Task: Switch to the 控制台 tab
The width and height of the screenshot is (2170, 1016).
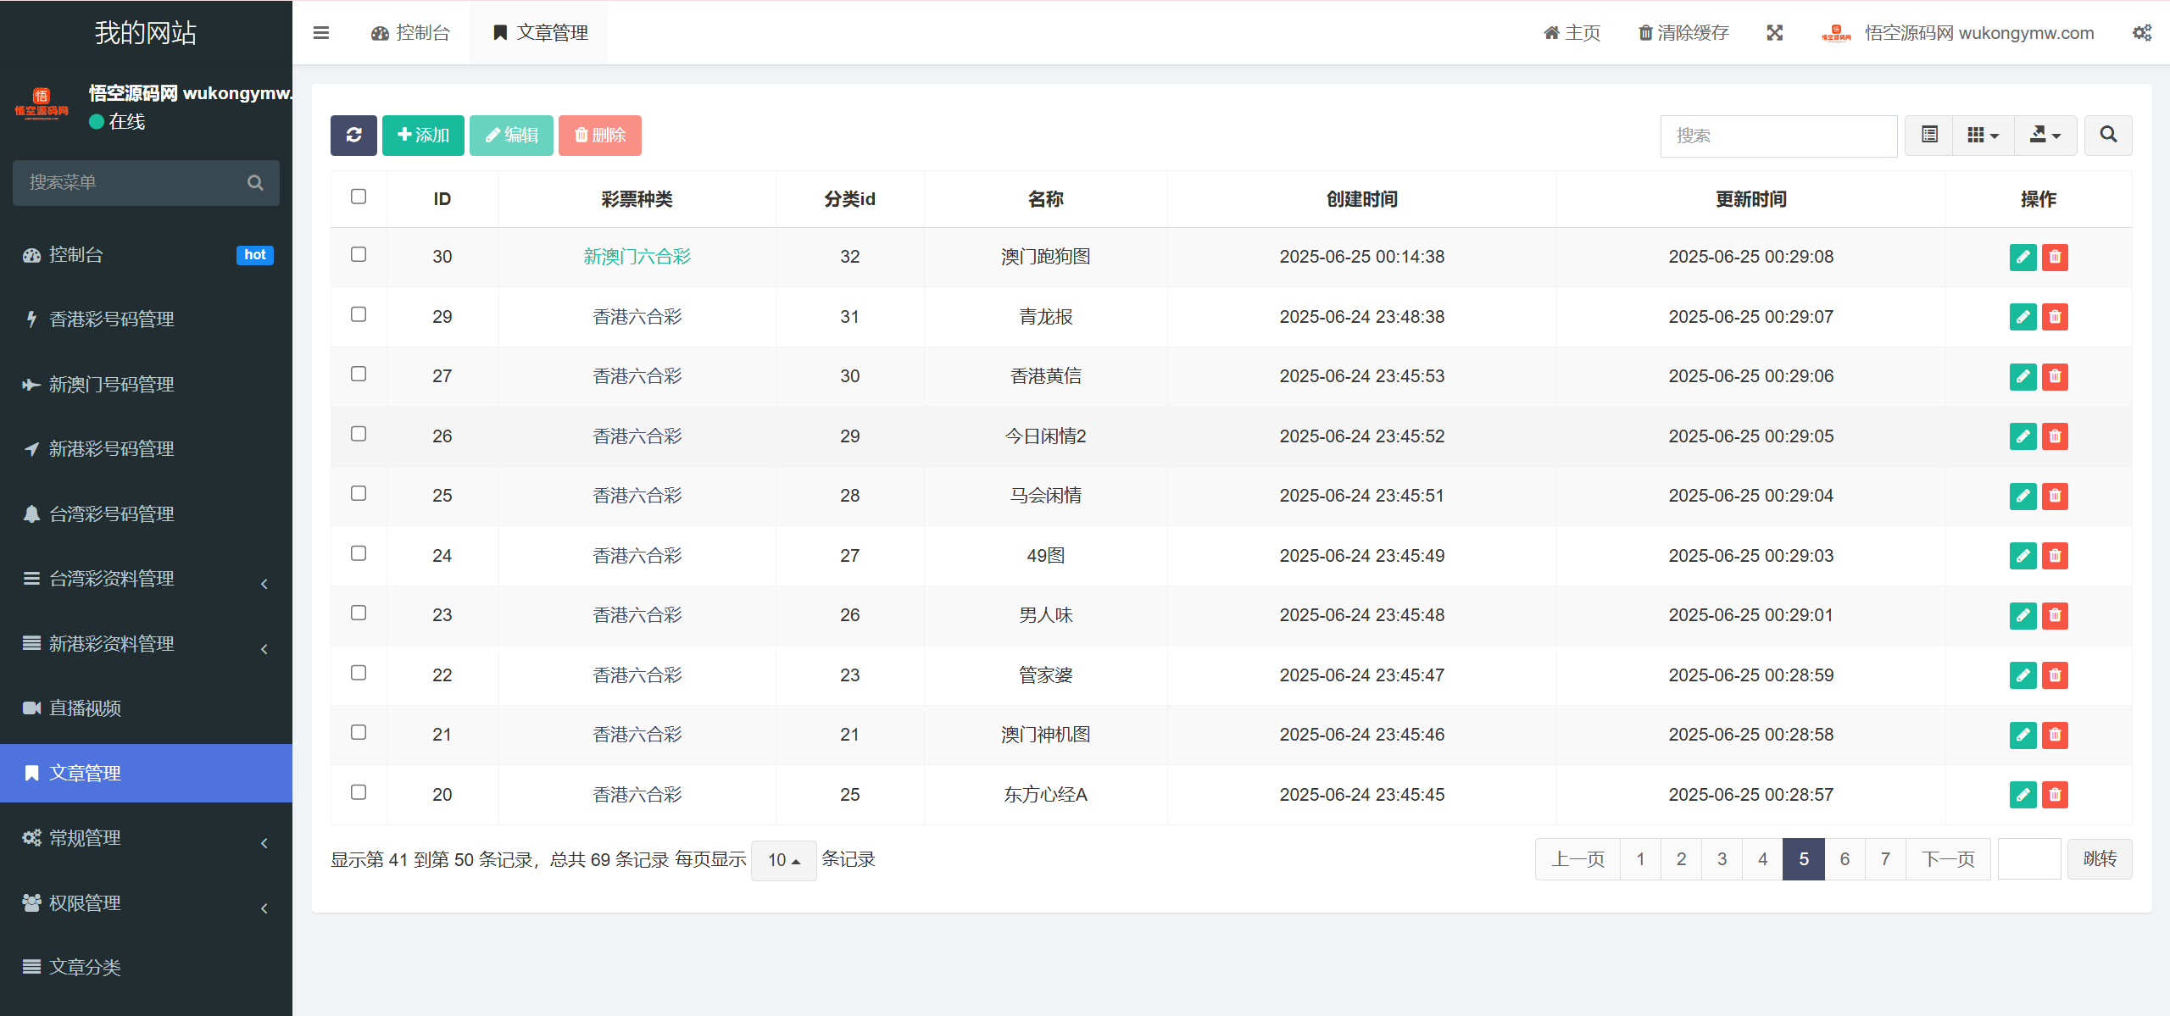Action: pos(410,33)
